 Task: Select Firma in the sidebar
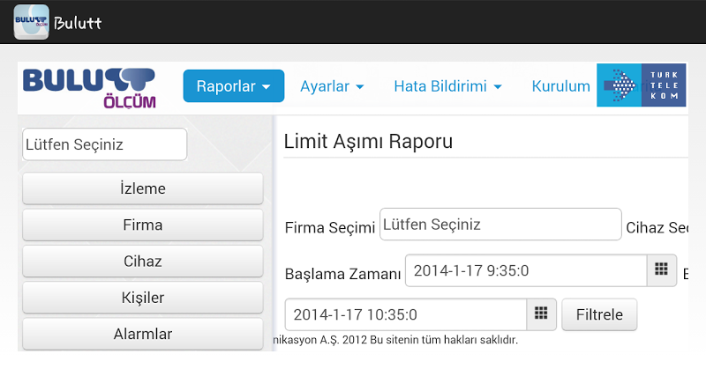pos(143,225)
